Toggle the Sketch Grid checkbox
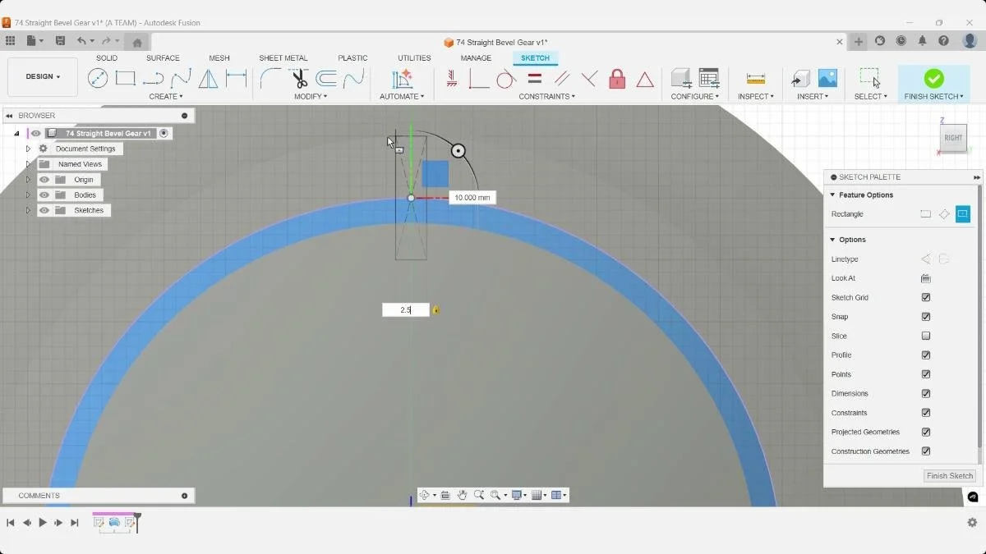This screenshot has height=554, width=986. [x=926, y=298]
